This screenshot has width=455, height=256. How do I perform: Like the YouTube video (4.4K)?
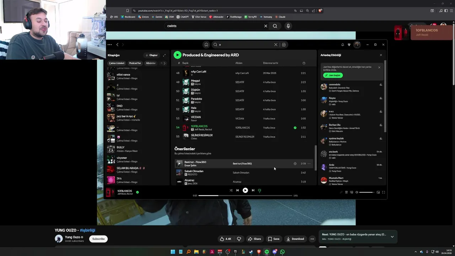click(225, 239)
